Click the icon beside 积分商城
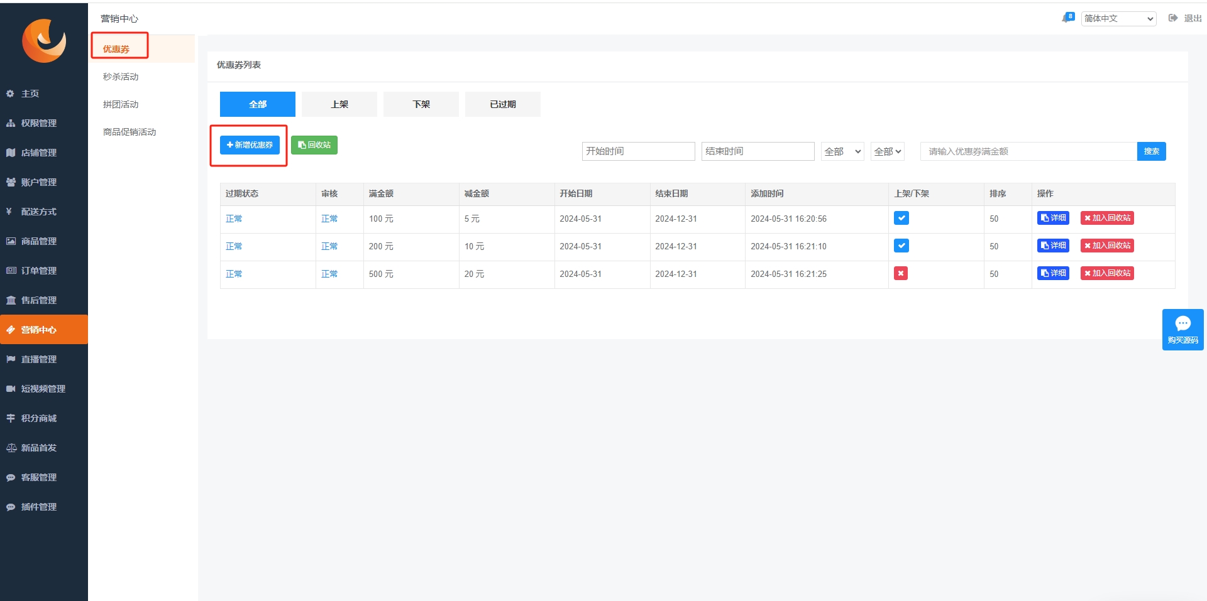Viewport: 1207px width, 601px height. 10,418
